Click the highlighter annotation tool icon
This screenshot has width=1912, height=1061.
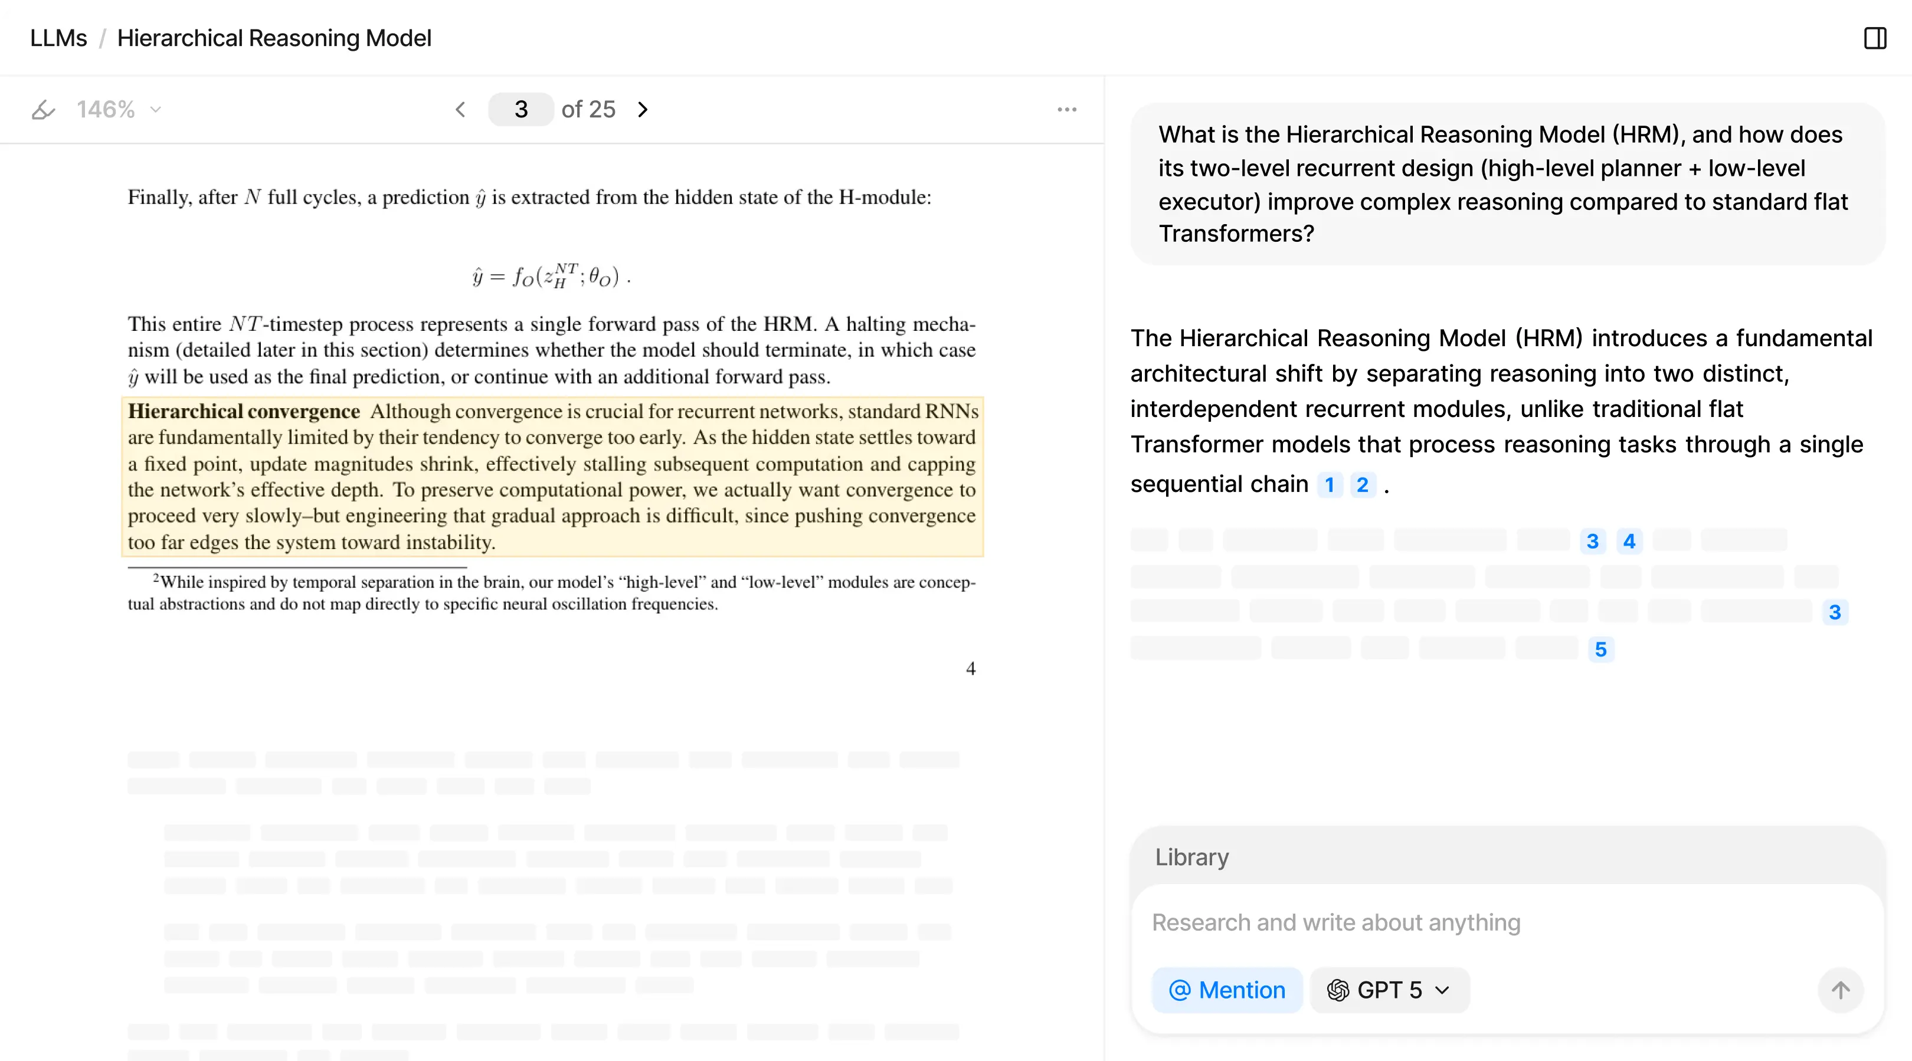pos(43,110)
